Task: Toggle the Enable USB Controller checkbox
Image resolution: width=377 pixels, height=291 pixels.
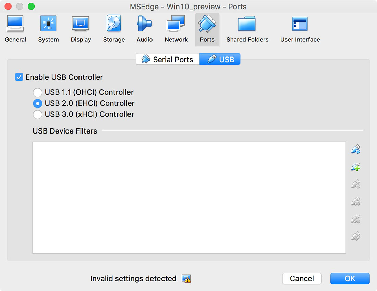Action: (19, 77)
